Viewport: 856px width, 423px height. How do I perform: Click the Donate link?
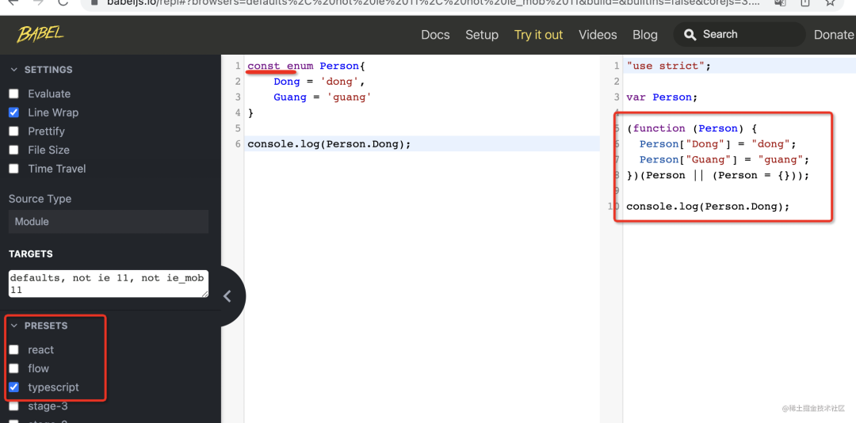coord(833,35)
